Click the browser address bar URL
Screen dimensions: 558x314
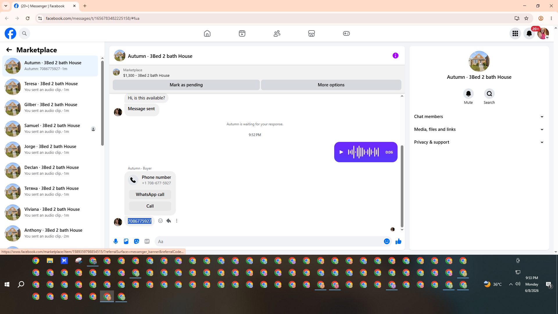click(93, 18)
